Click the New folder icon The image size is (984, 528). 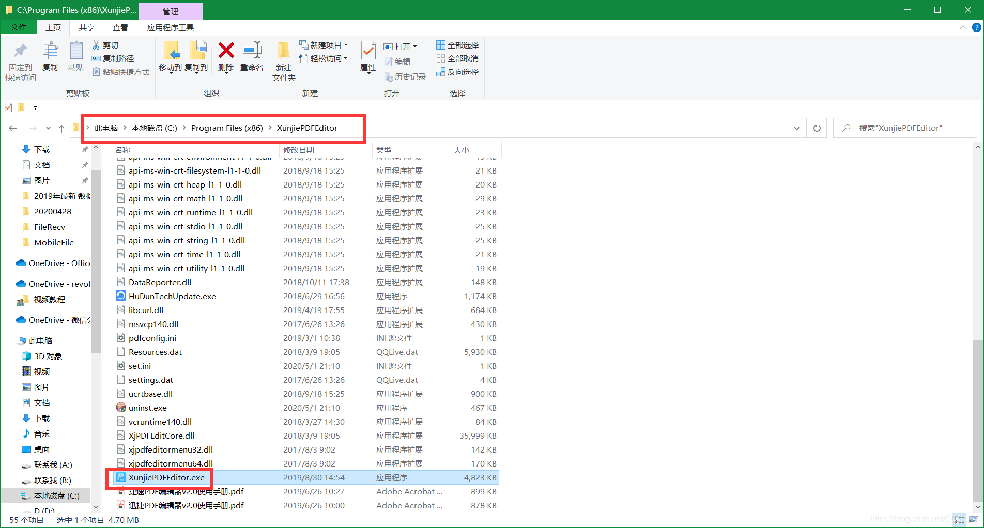tap(283, 51)
